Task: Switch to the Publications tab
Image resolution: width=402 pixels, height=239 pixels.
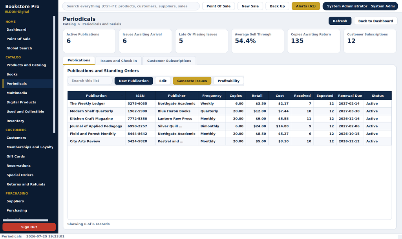Action: pos(79,60)
